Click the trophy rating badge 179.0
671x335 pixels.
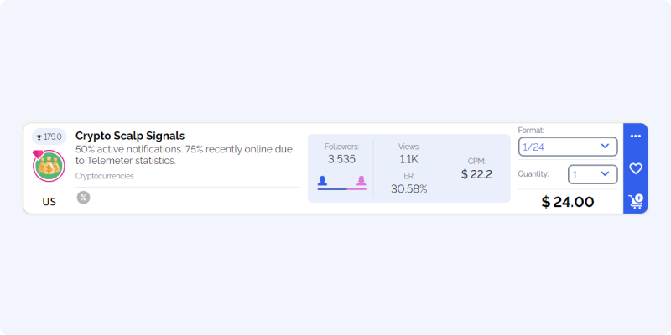click(49, 137)
